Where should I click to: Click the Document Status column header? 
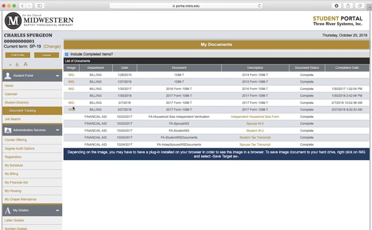point(307,68)
